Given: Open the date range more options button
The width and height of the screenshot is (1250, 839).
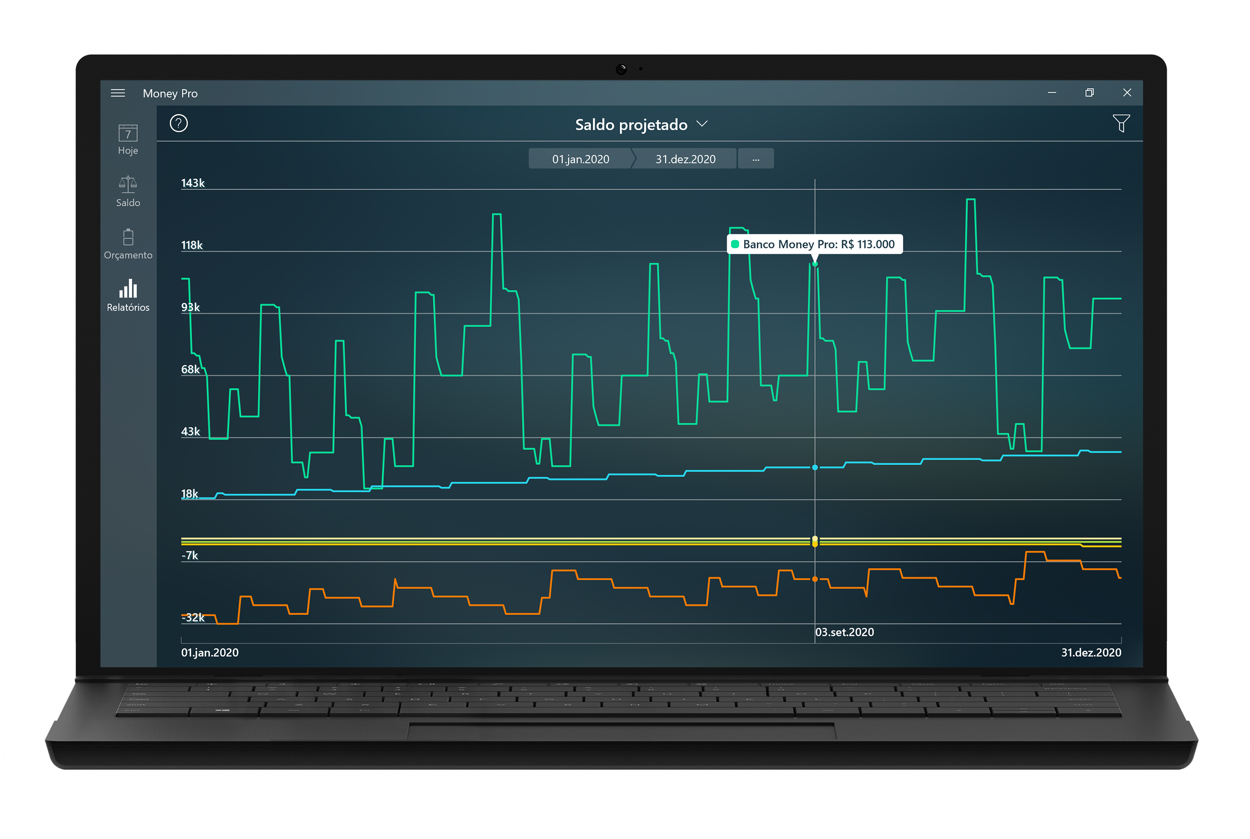Looking at the screenshot, I should (x=755, y=159).
